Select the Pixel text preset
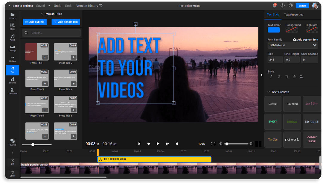The height and width of the screenshot is (184, 323). pos(292,140)
